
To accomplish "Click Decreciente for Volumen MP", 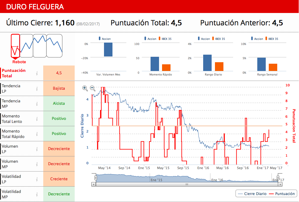I will [x=59, y=164].
